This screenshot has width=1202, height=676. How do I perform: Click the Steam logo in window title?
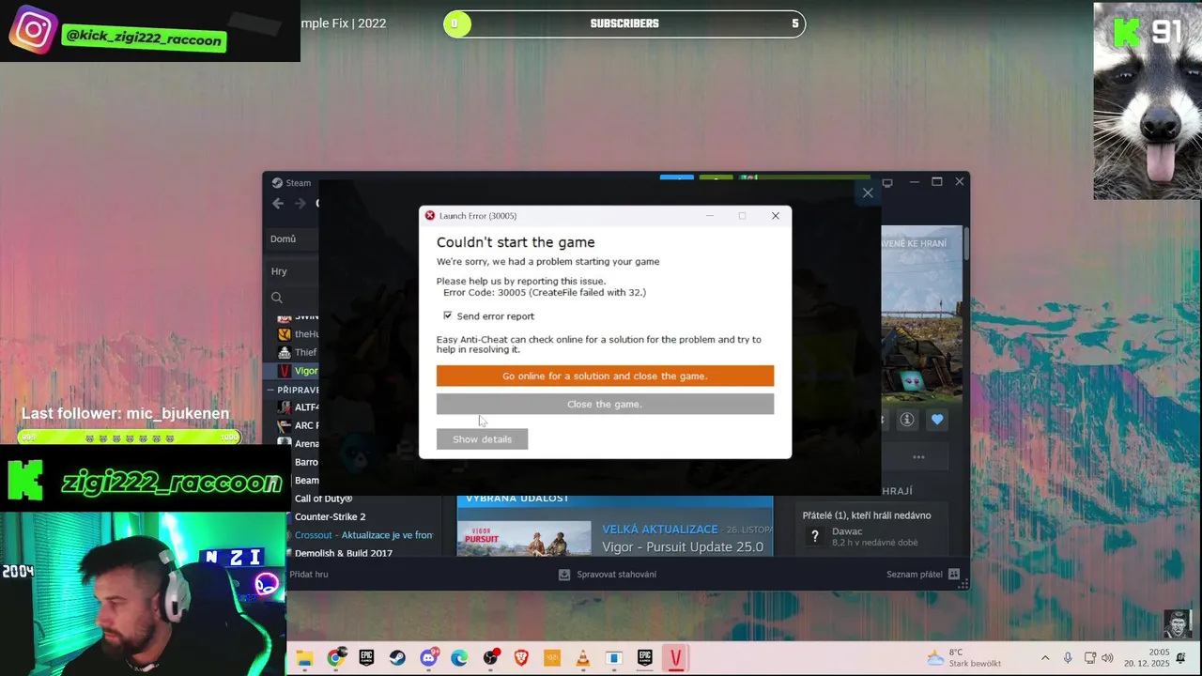pos(278,183)
